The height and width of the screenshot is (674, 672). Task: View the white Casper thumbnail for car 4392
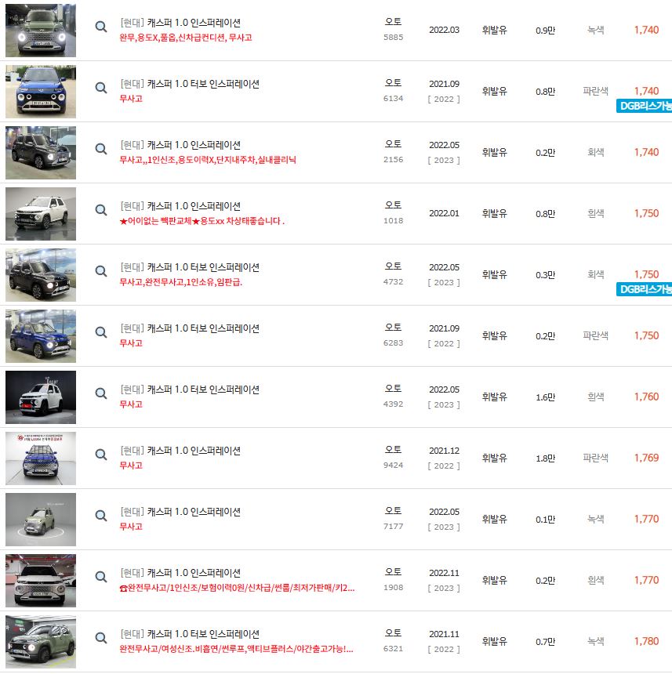[41, 397]
